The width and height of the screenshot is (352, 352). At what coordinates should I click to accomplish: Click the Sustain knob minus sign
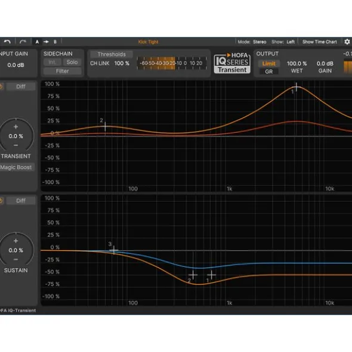click(x=16, y=259)
